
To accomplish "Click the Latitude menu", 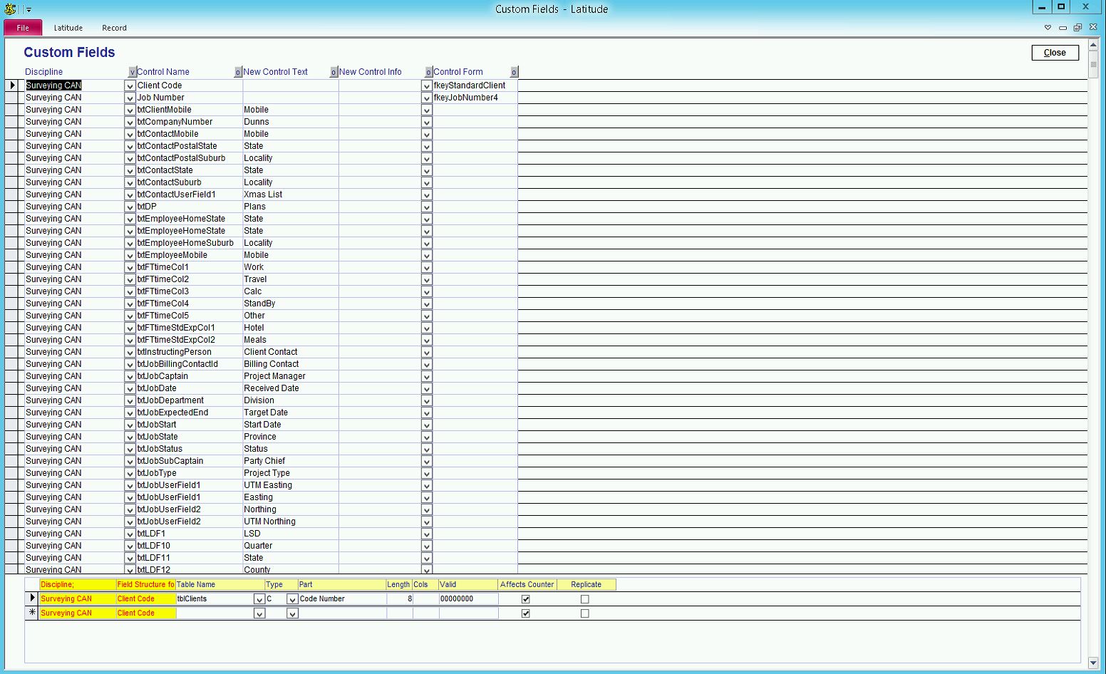I will point(68,28).
